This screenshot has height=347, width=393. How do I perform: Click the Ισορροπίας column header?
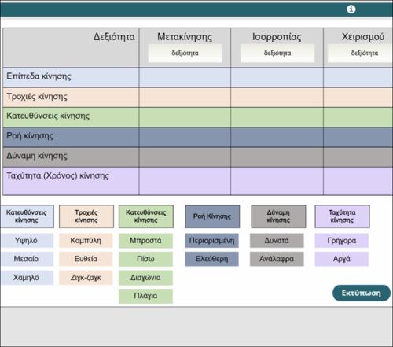(277, 37)
